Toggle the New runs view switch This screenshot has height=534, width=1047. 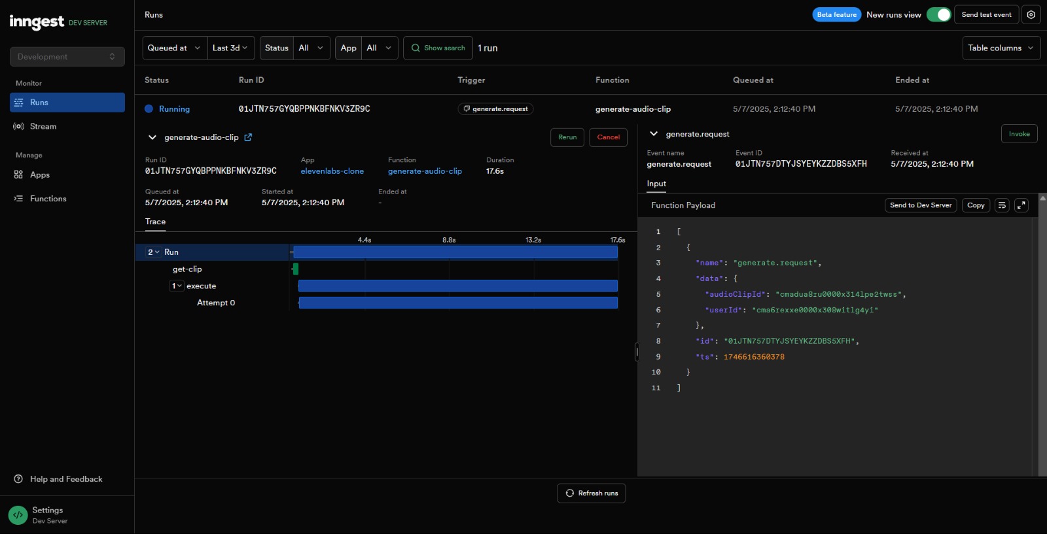click(x=938, y=14)
